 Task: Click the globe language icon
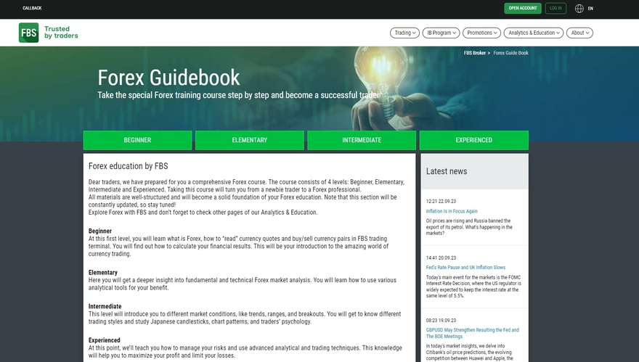coord(579,9)
